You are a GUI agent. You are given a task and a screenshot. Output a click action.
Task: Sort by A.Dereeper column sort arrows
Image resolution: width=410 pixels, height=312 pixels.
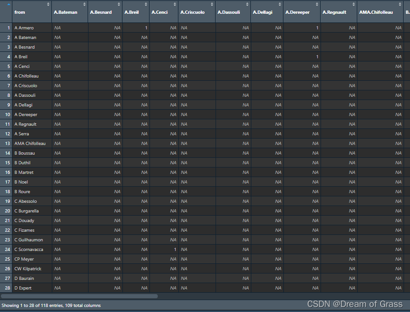(317, 4)
